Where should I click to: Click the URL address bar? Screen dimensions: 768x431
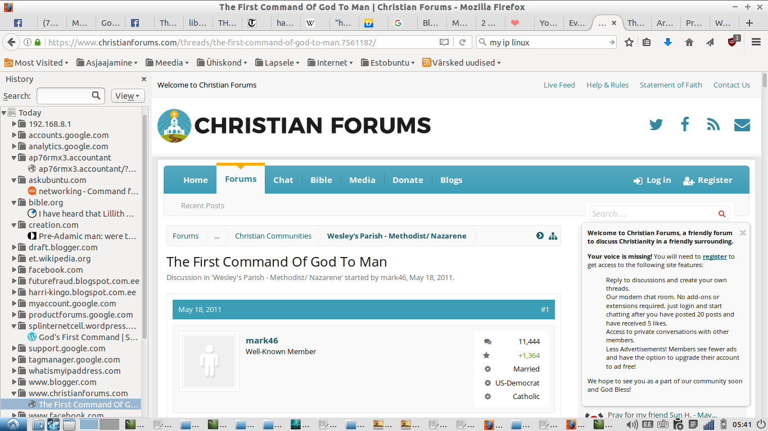pos(239,42)
